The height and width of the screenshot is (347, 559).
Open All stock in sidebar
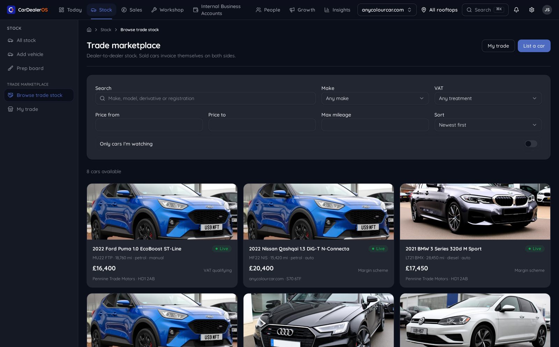point(39,40)
